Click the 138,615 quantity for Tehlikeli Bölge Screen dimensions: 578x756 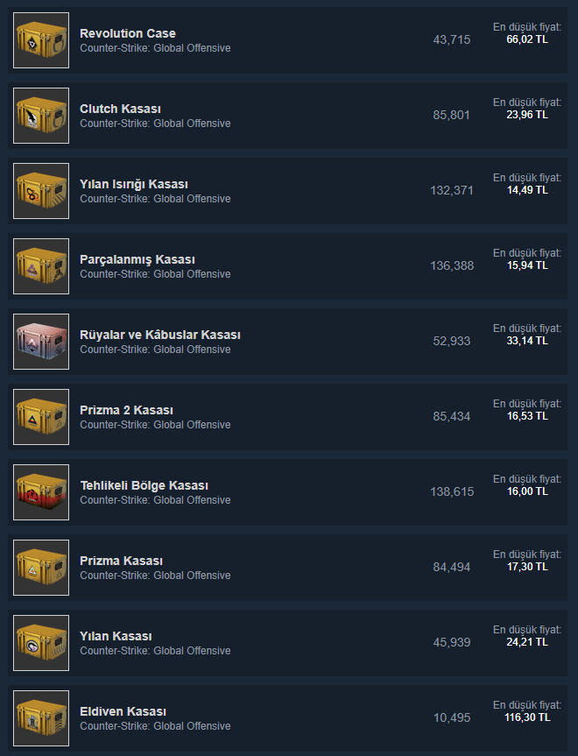coord(452,491)
